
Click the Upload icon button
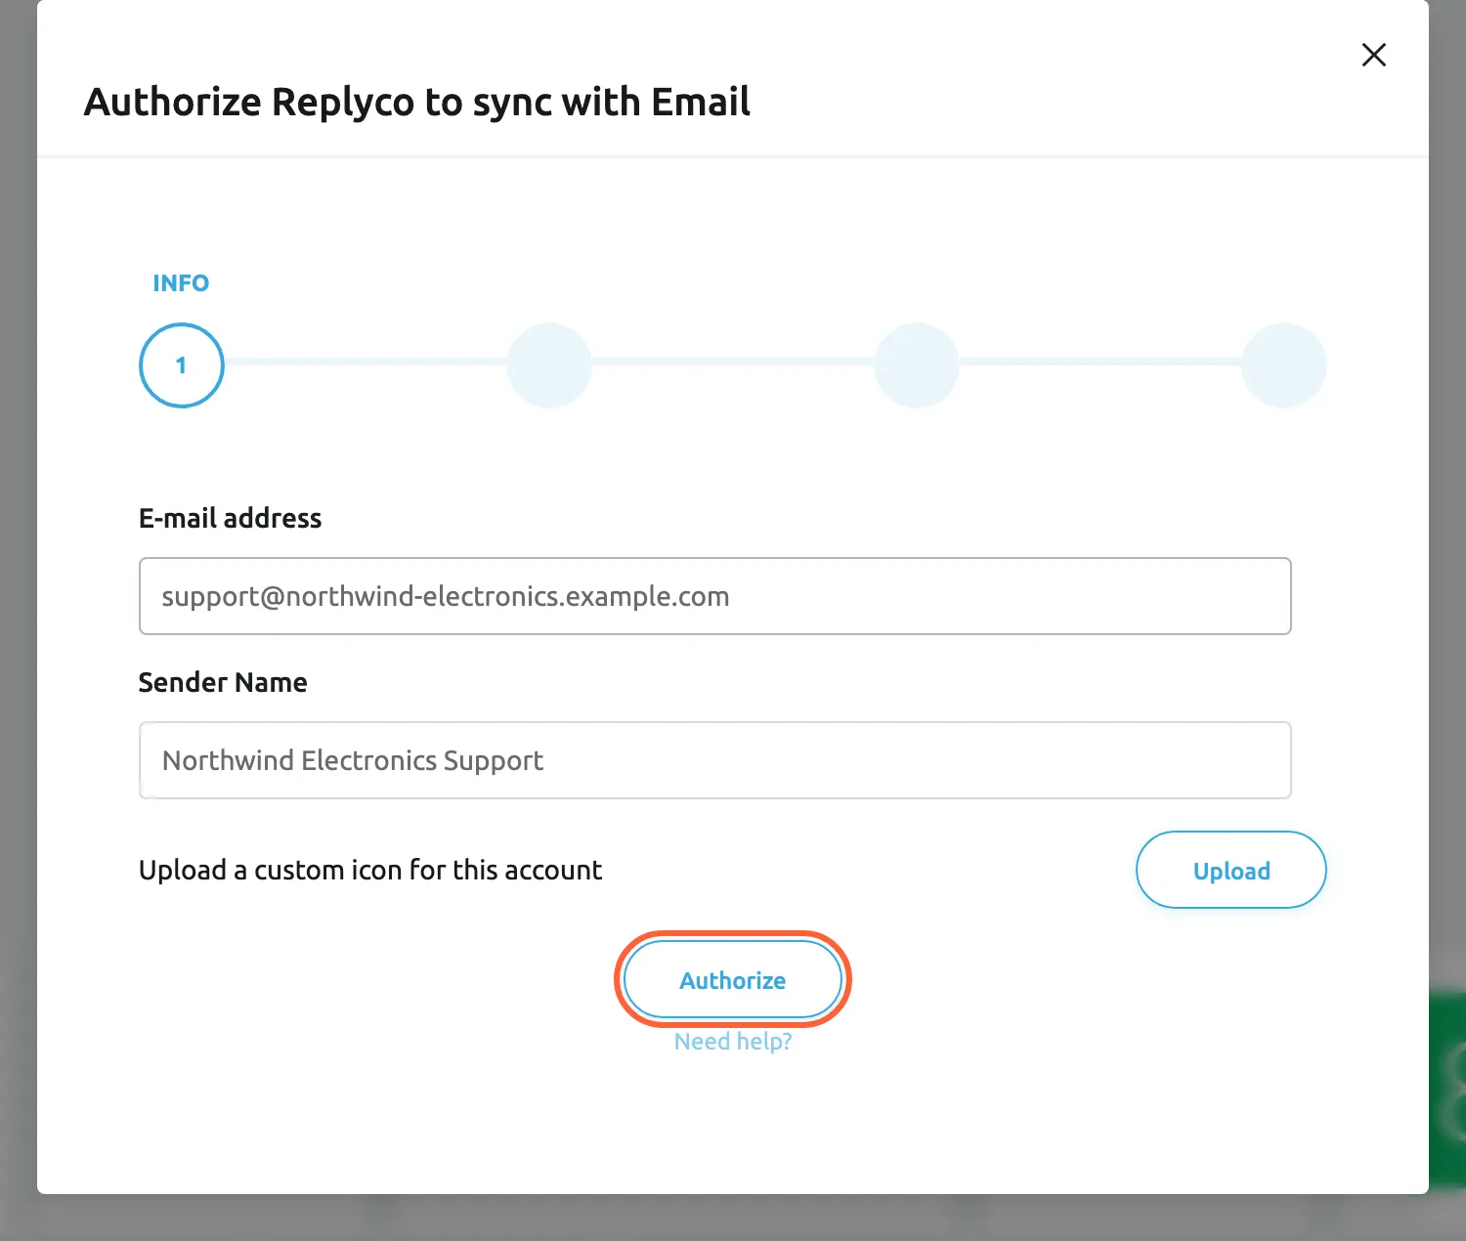coord(1230,870)
